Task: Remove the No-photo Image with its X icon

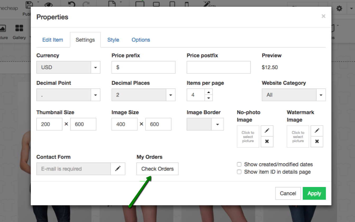Action: pos(267,142)
